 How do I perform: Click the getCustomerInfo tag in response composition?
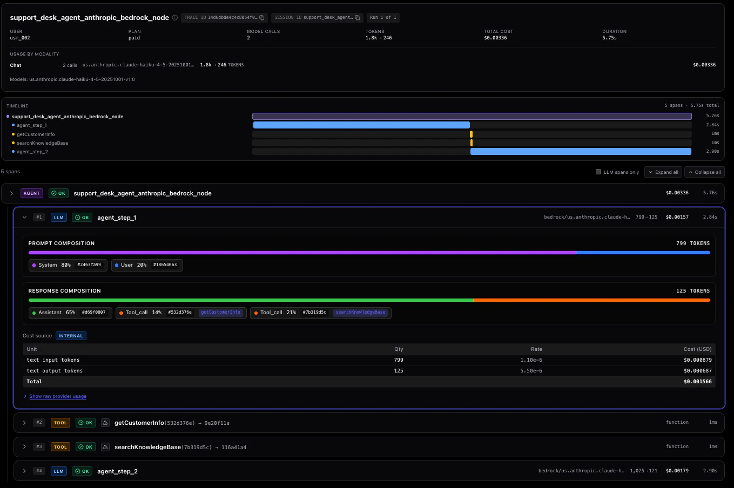tap(221, 313)
